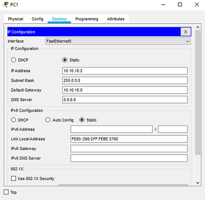Minimize the PC1 window
Viewport: 205px width, 200px height.
pos(163,5)
